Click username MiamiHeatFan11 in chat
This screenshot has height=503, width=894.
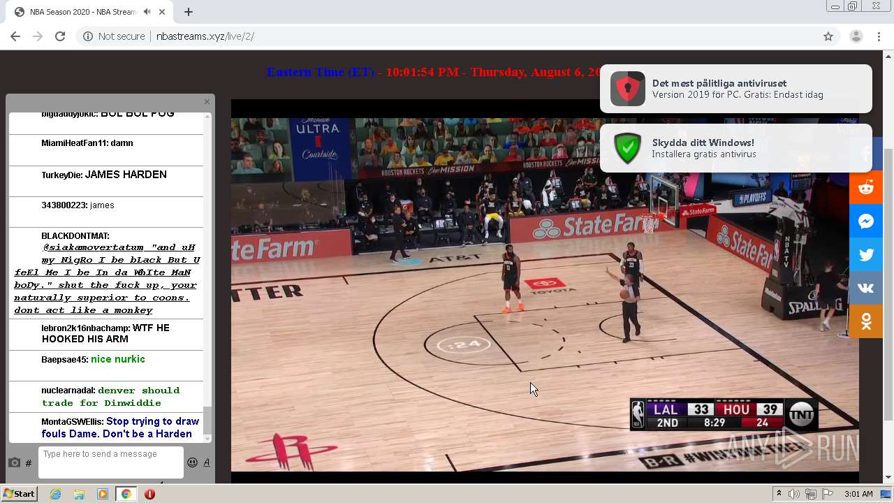74,143
